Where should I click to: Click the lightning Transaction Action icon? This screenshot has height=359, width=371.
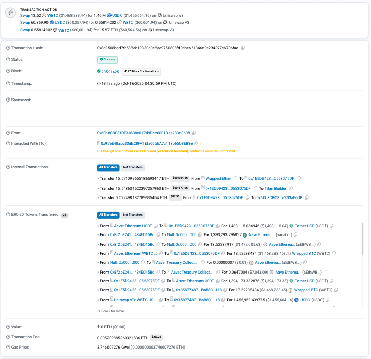pyautogui.click(x=10, y=13)
